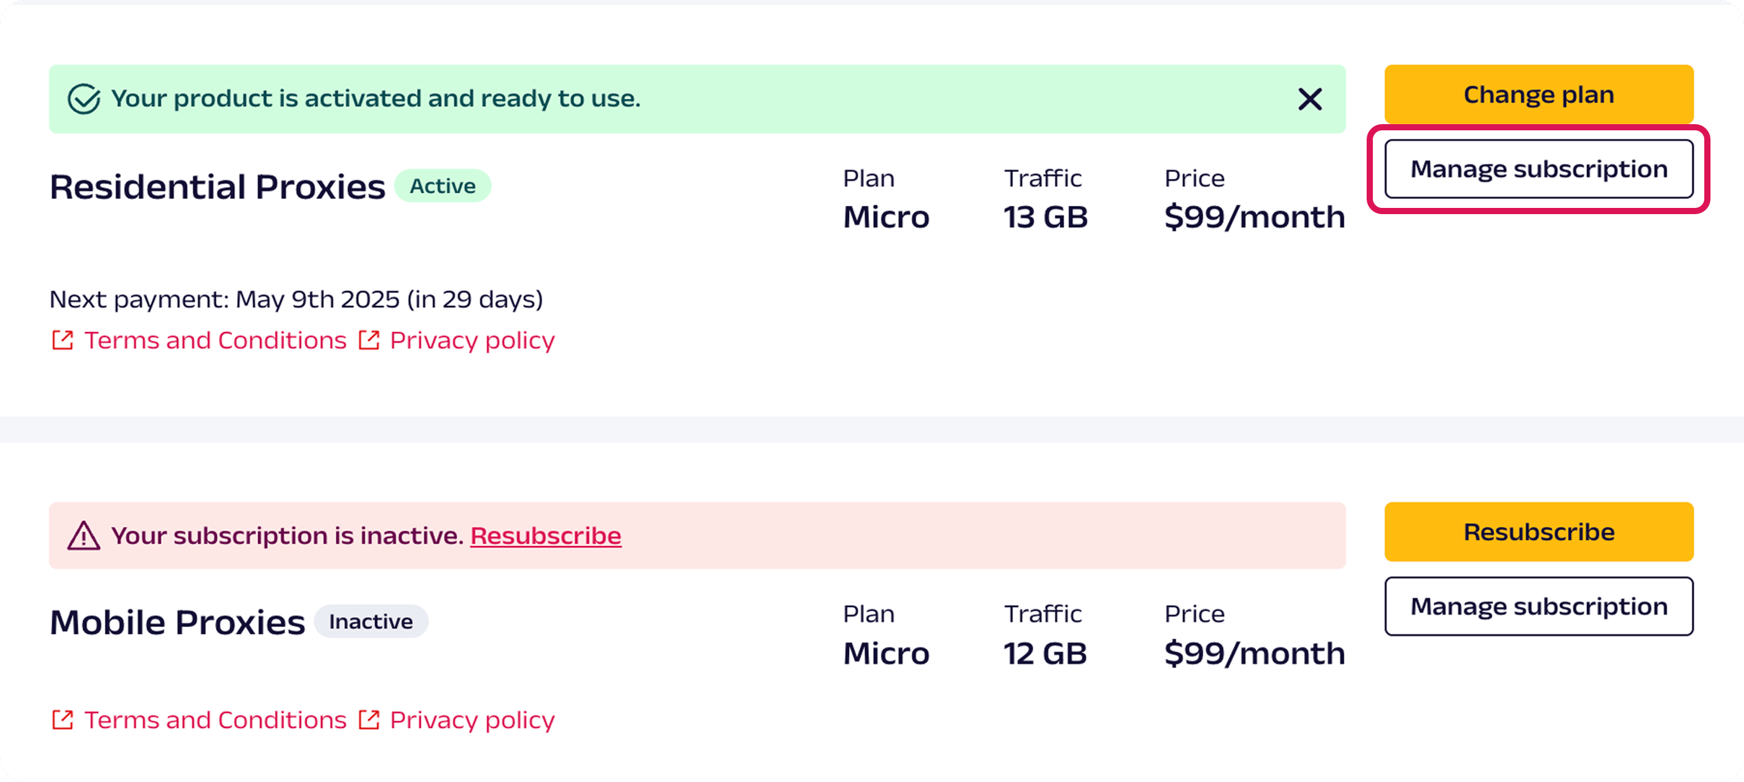1744x782 pixels.
Task: Click the green checkmark activation icon
Action: [84, 99]
